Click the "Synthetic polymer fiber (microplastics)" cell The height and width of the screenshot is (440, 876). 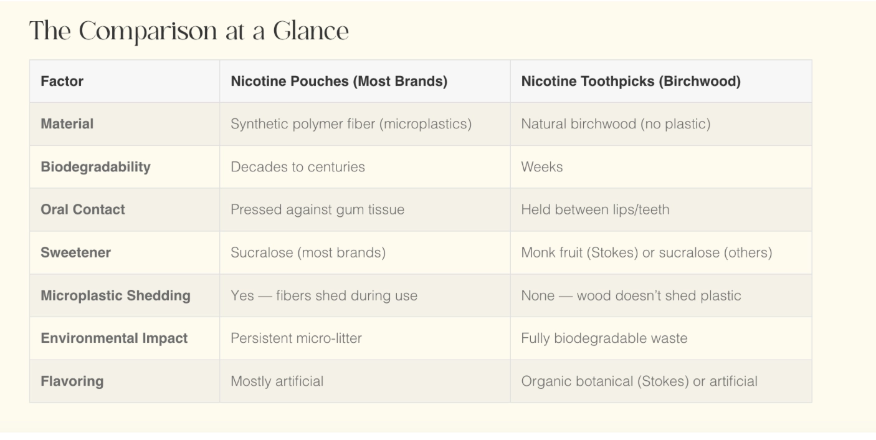[x=351, y=124]
